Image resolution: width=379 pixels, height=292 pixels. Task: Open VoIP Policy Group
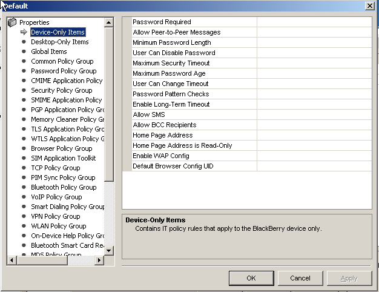pos(56,197)
